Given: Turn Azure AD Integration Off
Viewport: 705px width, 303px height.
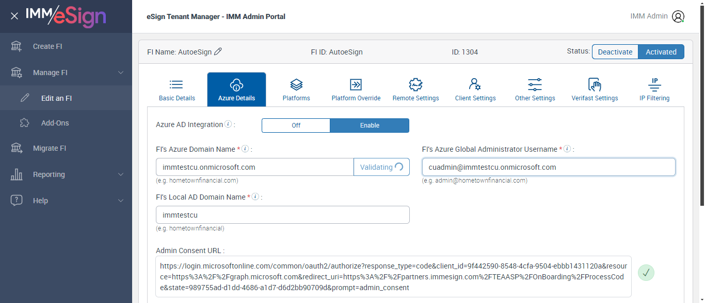Looking at the screenshot, I should 296,126.
